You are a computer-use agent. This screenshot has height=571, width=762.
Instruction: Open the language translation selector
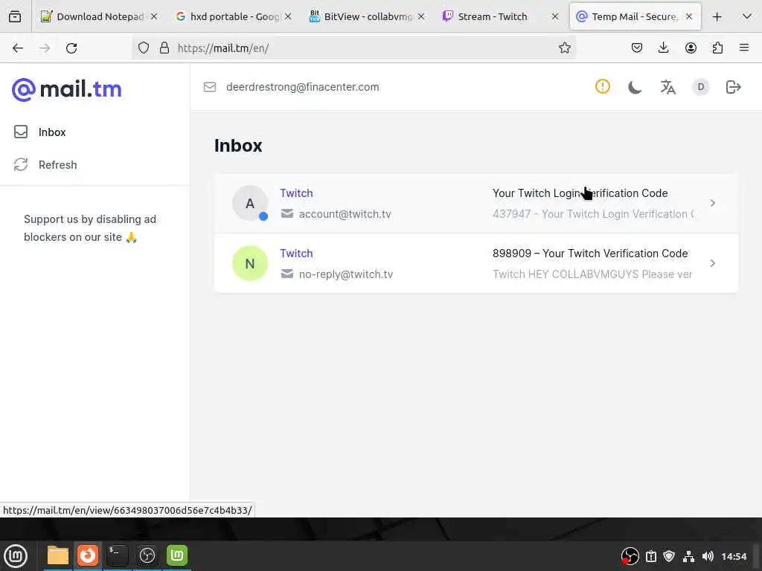[x=667, y=87]
